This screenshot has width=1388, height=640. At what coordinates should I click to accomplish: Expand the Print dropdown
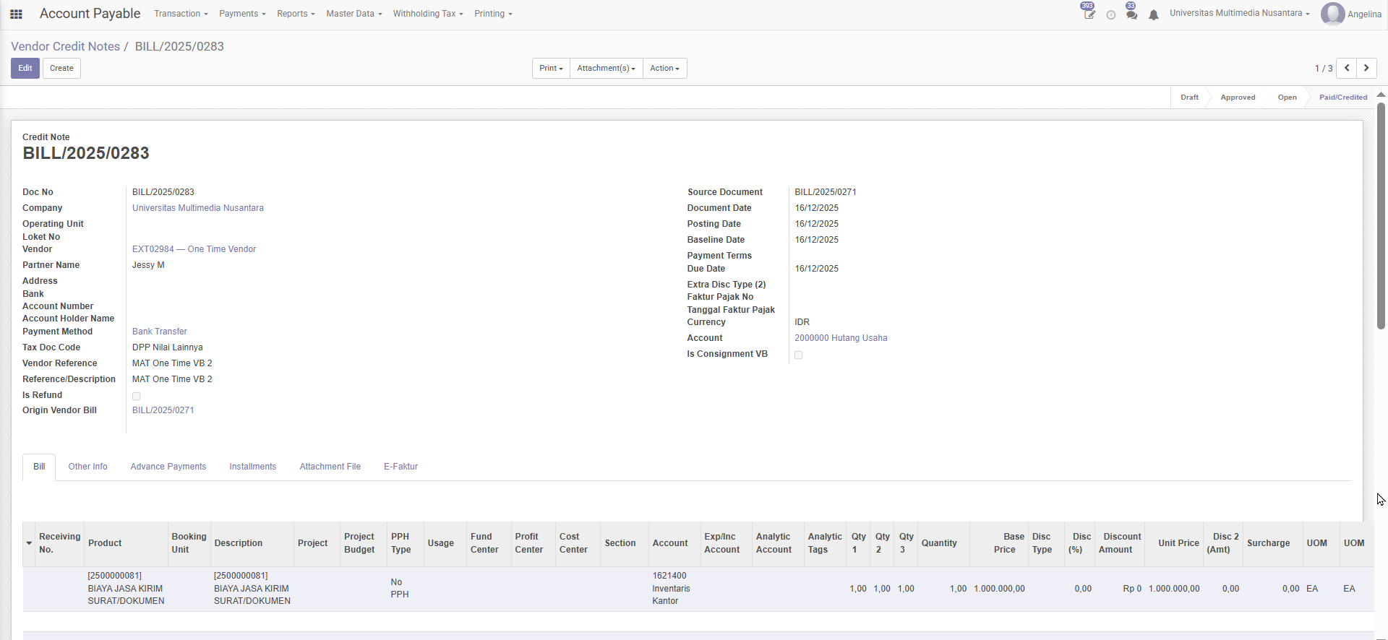551,68
